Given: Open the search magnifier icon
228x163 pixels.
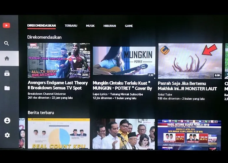Looking at the screenshot, I should pyautogui.click(x=7, y=43).
